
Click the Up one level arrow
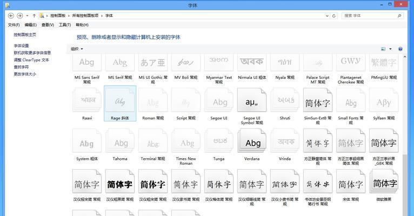pyautogui.click(x=34, y=16)
